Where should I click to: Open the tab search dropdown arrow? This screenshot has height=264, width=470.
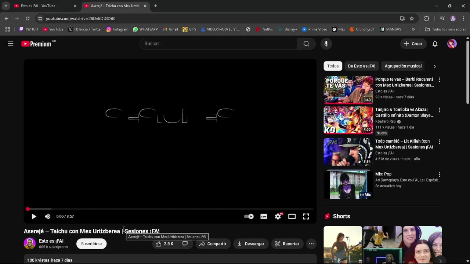6,6
